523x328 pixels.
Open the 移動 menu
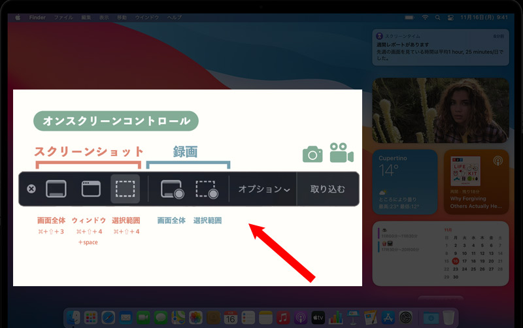coord(122,18)
